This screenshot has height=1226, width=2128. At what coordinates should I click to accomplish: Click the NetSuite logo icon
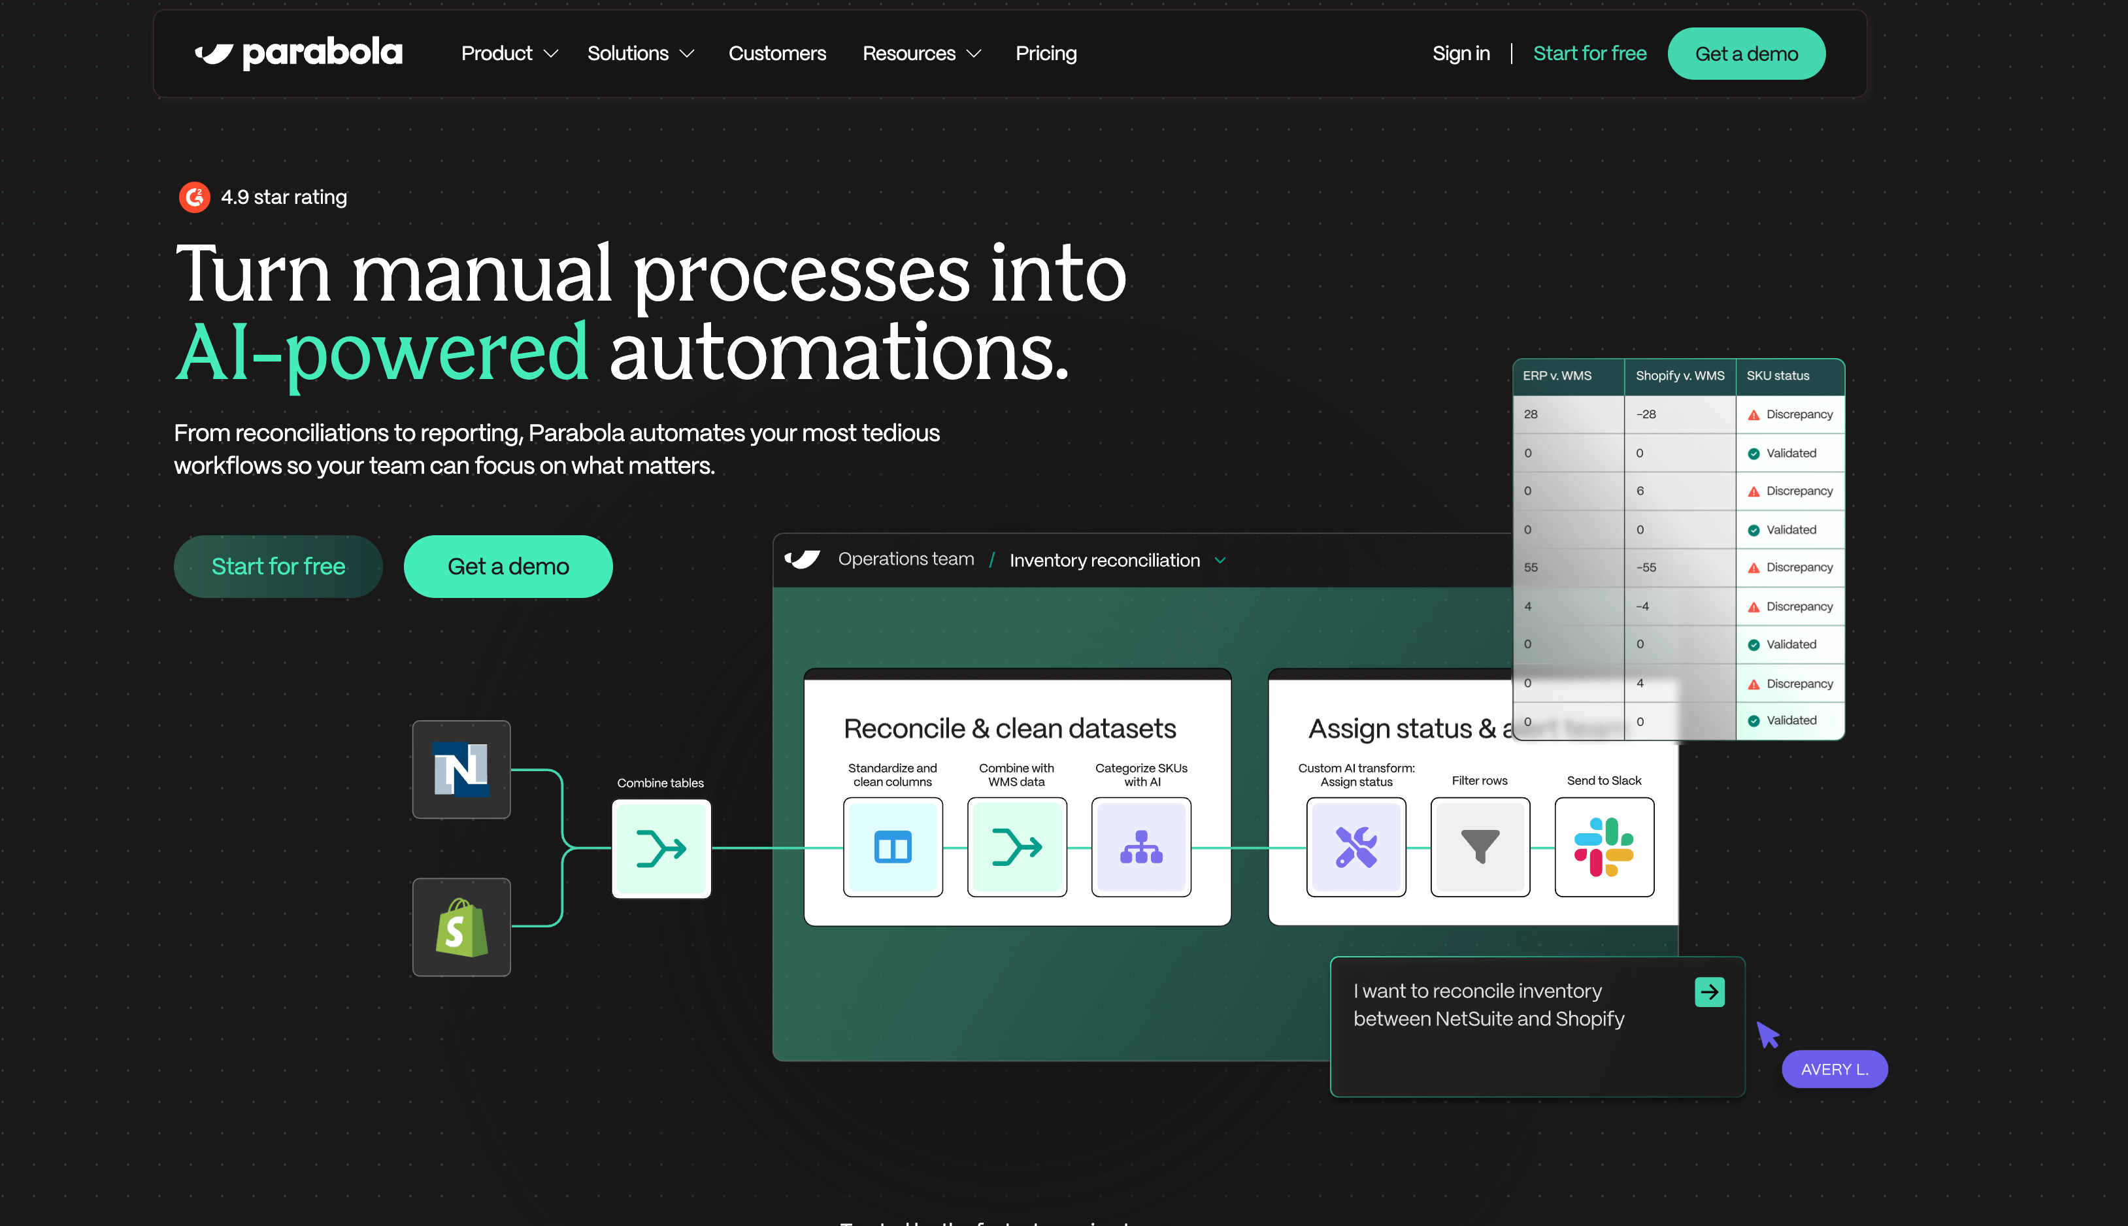point(461,769)
